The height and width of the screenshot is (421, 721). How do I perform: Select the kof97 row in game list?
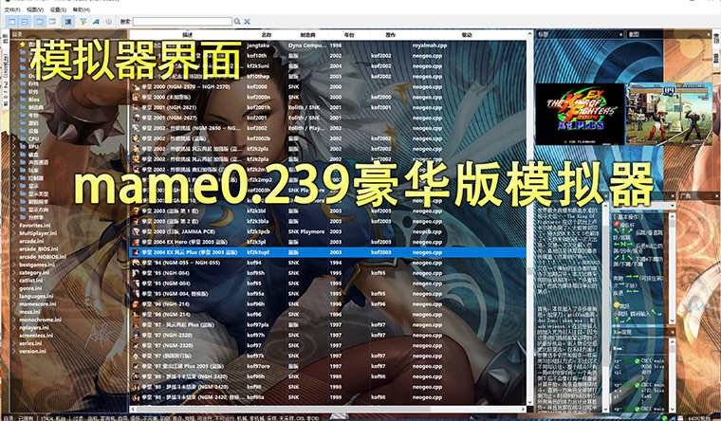coord(328,346)
